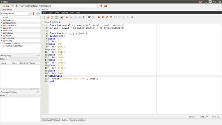Undo the last edit in the editor
222x125 pixels.
[67, 17]
